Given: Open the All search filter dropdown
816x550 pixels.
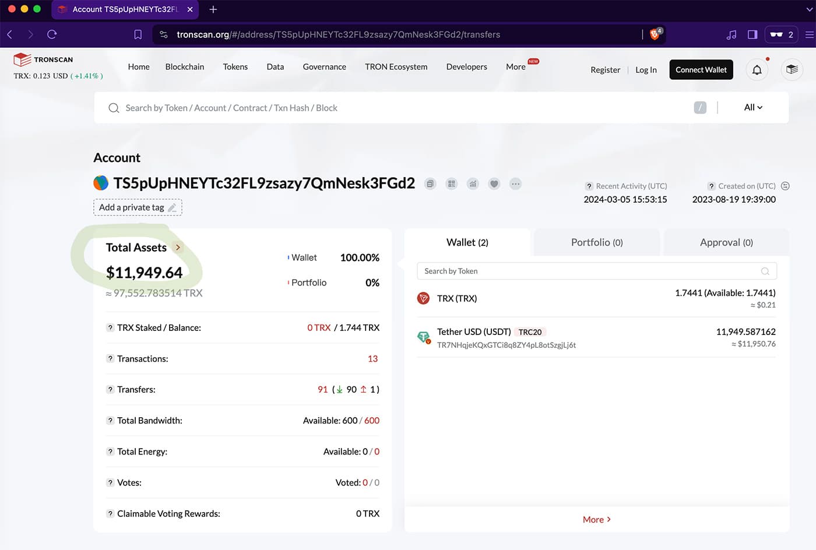Looking at the screenshot, I should point(753,107).
